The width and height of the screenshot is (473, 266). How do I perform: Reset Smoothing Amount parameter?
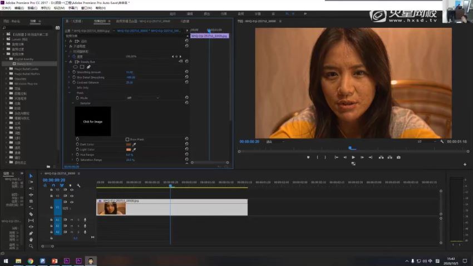click(187, 72)
